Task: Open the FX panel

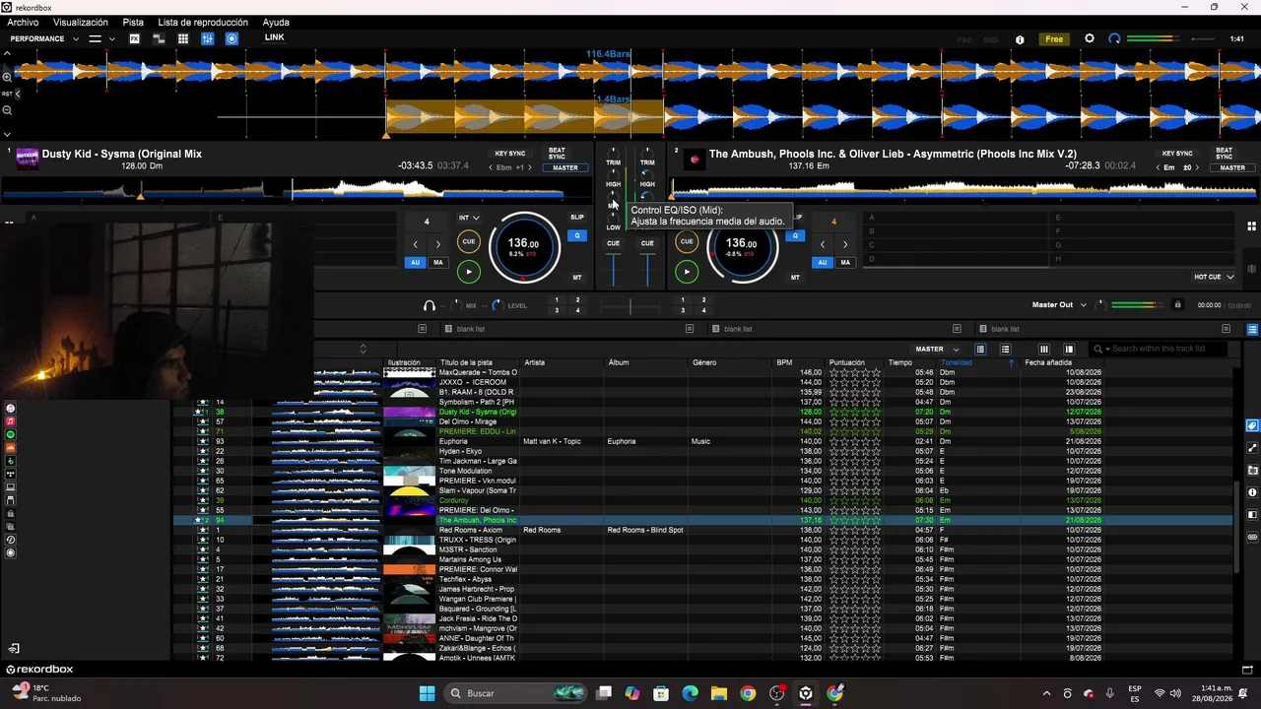Action: tap(135, 38)
